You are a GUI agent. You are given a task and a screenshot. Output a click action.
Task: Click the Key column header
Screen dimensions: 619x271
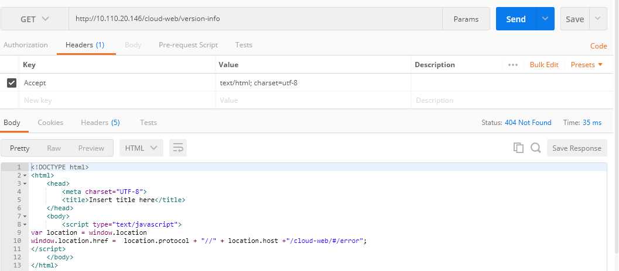[29, 65]
